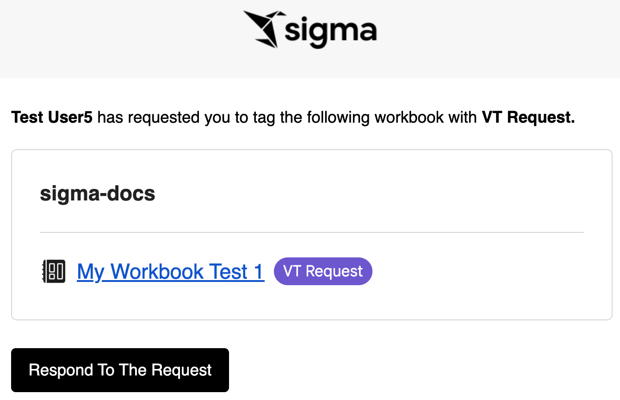Click the phrase 'has requested you to tag'
Image resolution: width=620 pixels, height=400 pixels.
tap(174, 118)
